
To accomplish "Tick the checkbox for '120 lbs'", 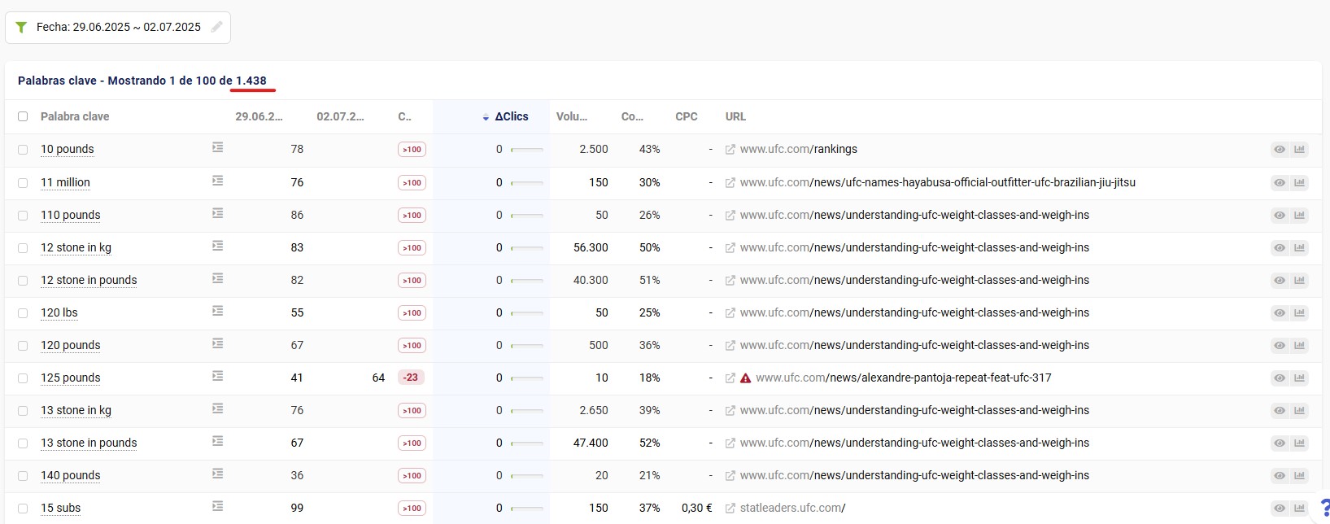I will pyautogui.click(x=23, y=313).
